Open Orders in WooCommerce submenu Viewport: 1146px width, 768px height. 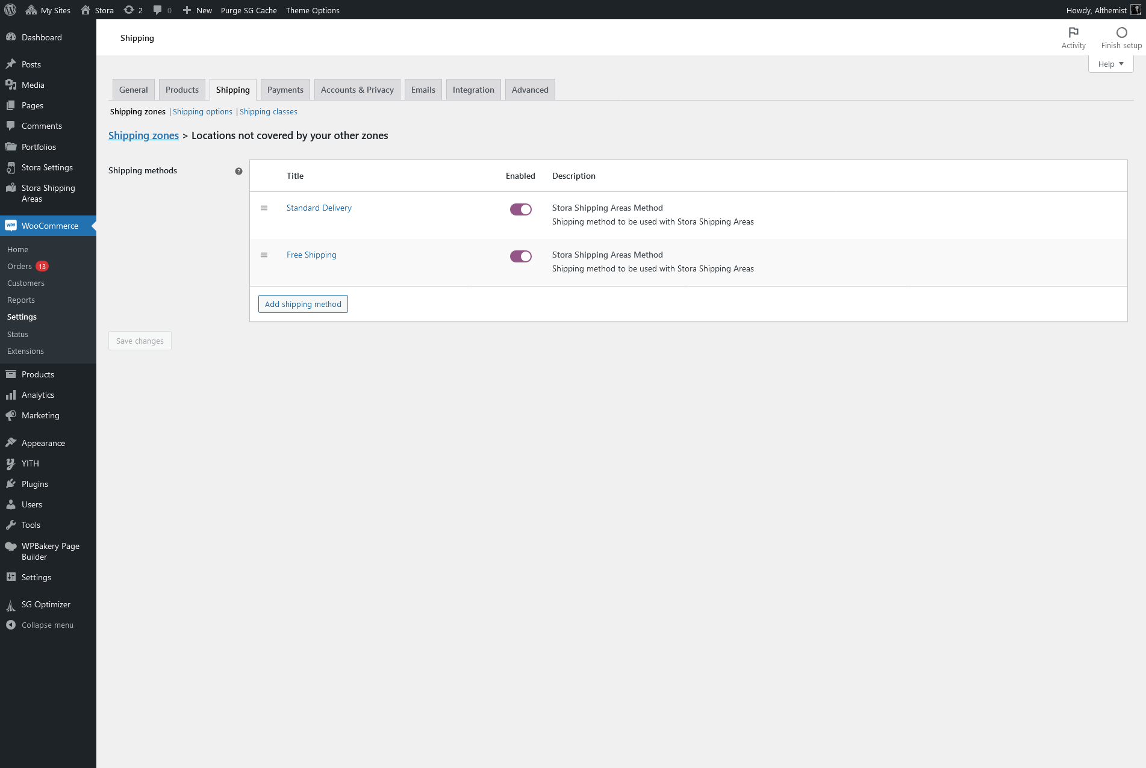(20, 267)
